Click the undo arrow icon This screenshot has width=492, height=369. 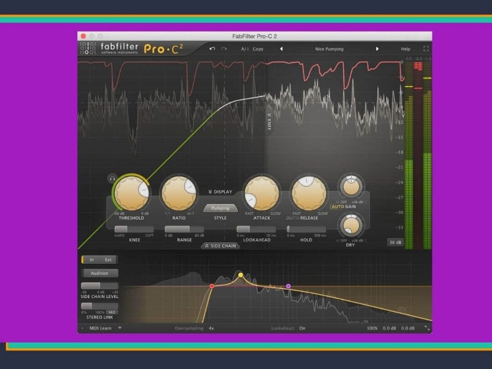tap(212, 49)
